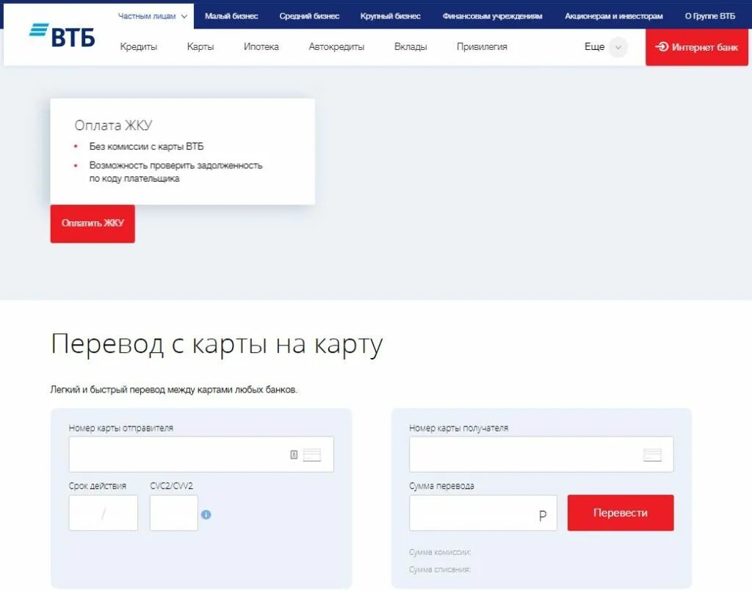Click the VTB logo

tap(62, 35)
